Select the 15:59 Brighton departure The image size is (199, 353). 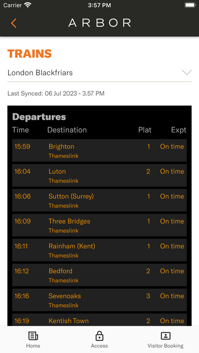(99, 151)
